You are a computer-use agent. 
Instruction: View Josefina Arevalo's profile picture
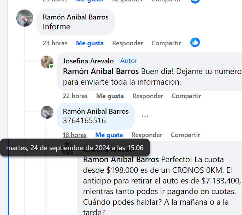pyautogui.click(x=47, y=62)
